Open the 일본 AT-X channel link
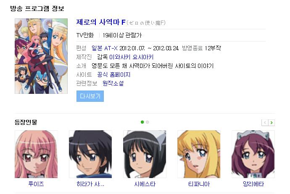290x194 pixels. [105, 48]
